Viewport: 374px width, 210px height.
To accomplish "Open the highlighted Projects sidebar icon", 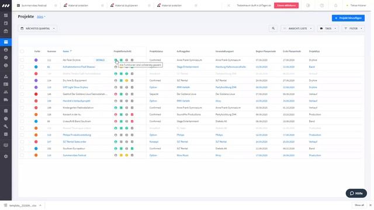I will 6,42.
